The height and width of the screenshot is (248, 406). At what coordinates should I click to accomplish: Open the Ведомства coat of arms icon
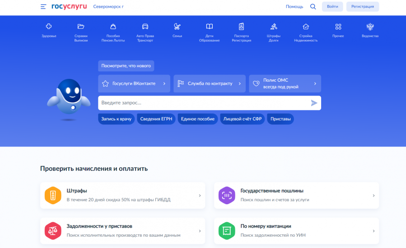pyautogui.click(x=370, y=26)
